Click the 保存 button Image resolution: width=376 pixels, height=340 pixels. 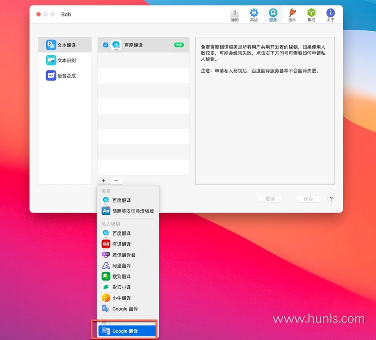pyautogui.click(x=308, y=199)
